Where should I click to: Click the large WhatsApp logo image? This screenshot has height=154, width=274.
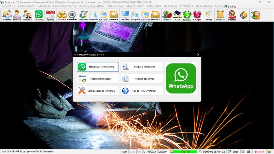tap(180, 78)
